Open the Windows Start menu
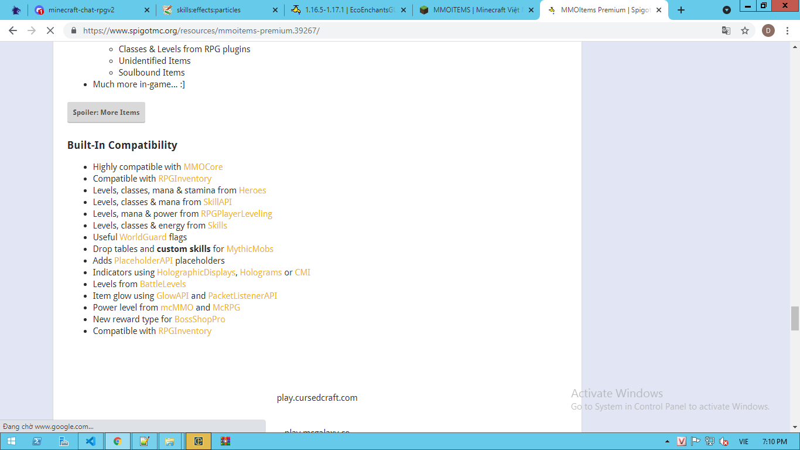The image size is (800, 450). [x=11, y=441]
